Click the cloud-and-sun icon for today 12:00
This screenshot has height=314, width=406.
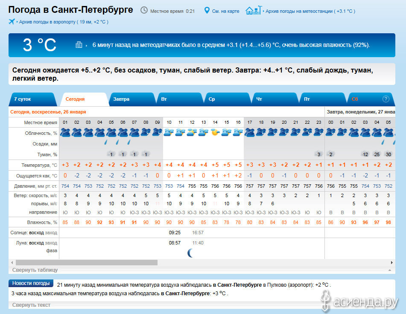[x=192, y=132]
